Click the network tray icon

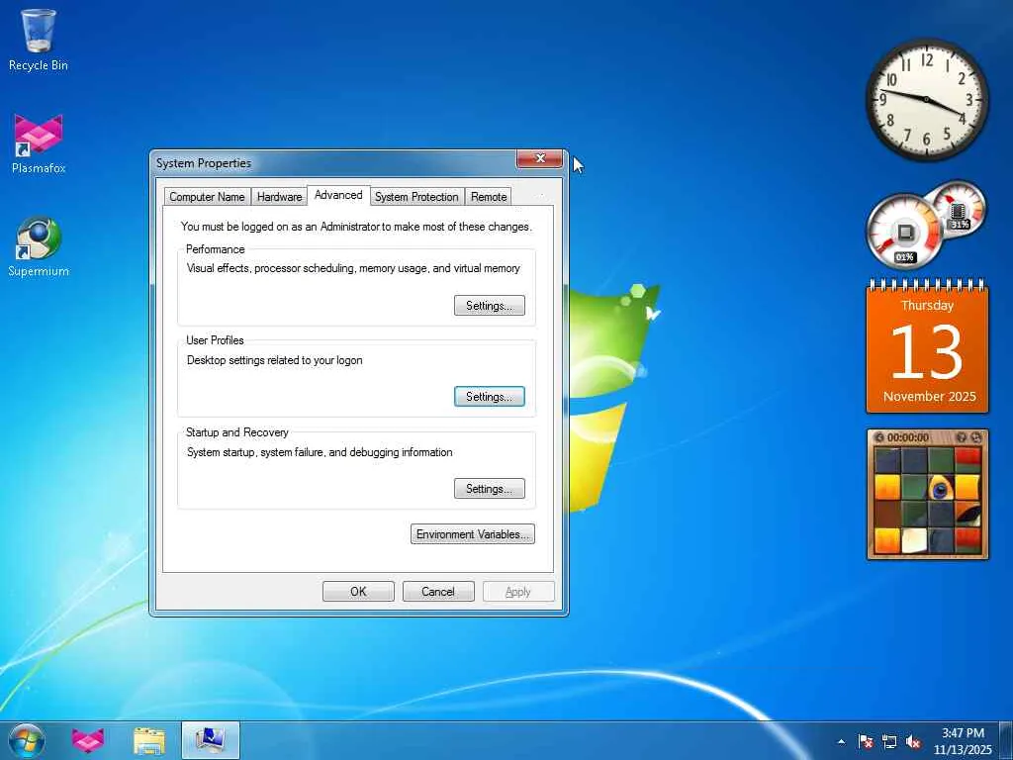(x=889, y=741)
